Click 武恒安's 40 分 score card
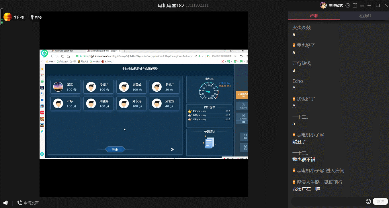Screen dimensions: 389x208 coord(164,103)
